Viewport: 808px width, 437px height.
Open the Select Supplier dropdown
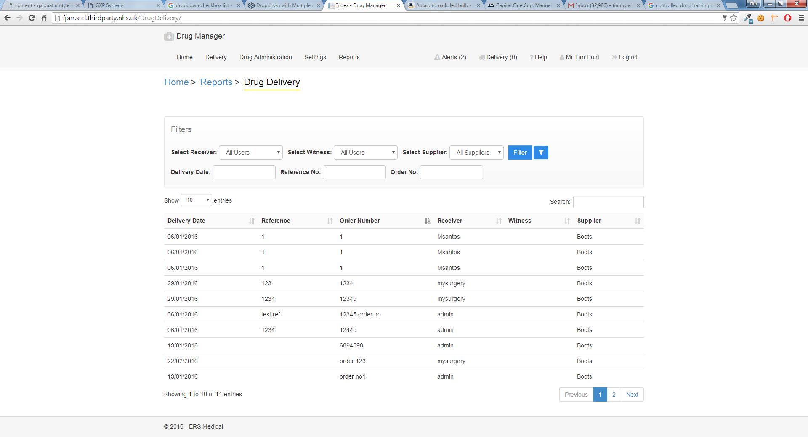476,153
